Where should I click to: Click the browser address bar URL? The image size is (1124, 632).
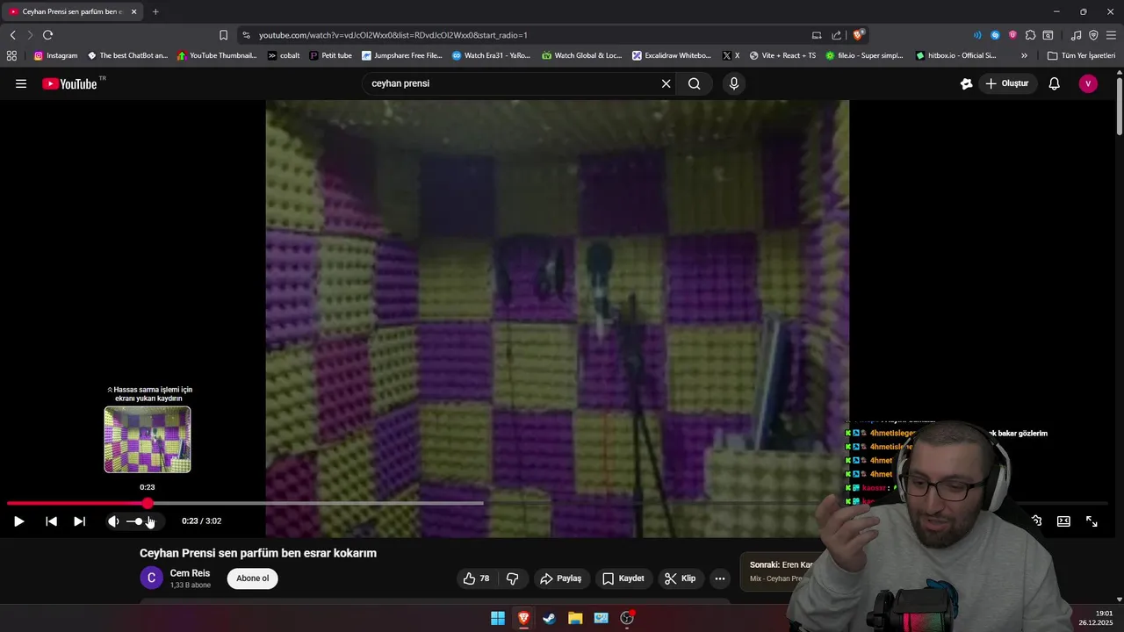pos(393,35)
